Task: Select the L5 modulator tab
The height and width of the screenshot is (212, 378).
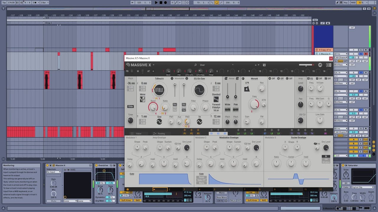Action: [x=245, y=134]
